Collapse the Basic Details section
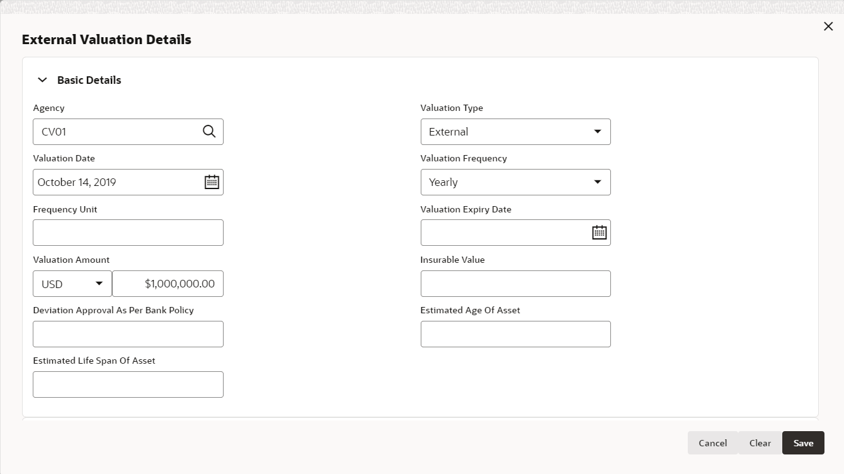This screenshot has height=474, width=844. [x=43, y=80]
